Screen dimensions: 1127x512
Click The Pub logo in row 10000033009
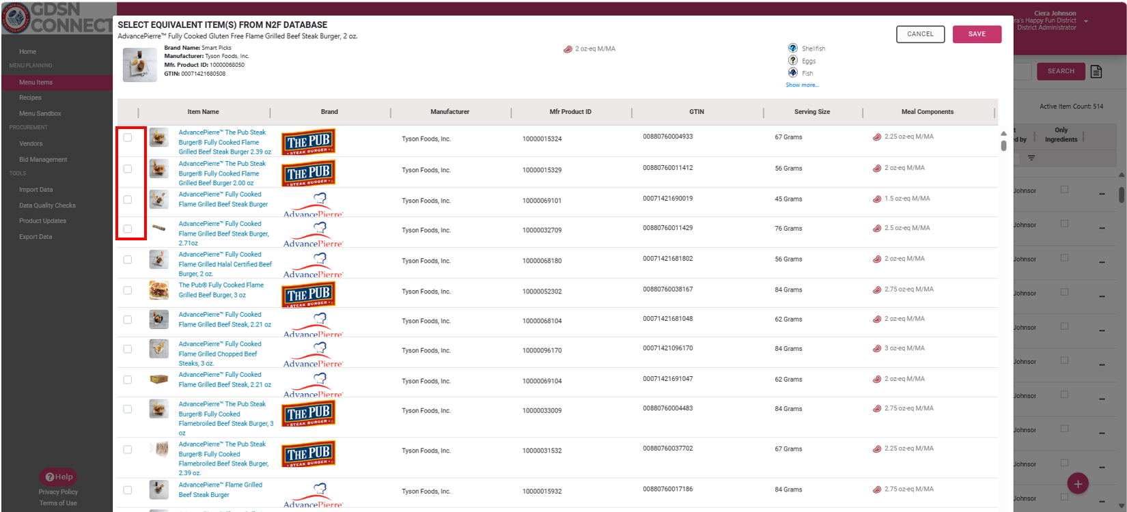point(309,414)
